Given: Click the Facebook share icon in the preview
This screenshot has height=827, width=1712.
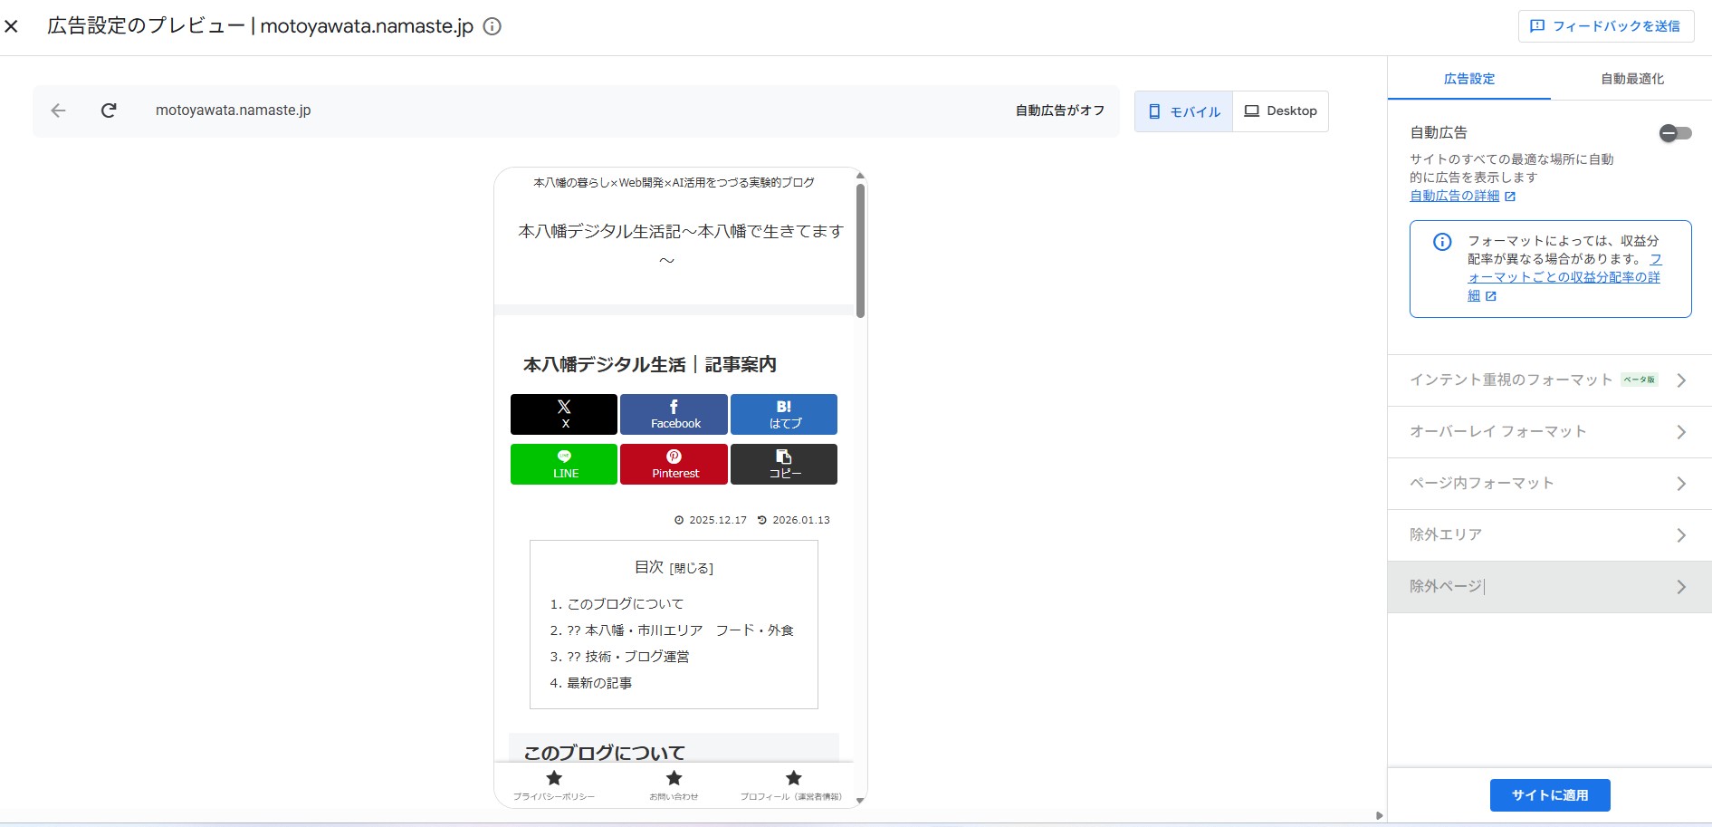Looking at the screenshot, I should tap(674, 414).
